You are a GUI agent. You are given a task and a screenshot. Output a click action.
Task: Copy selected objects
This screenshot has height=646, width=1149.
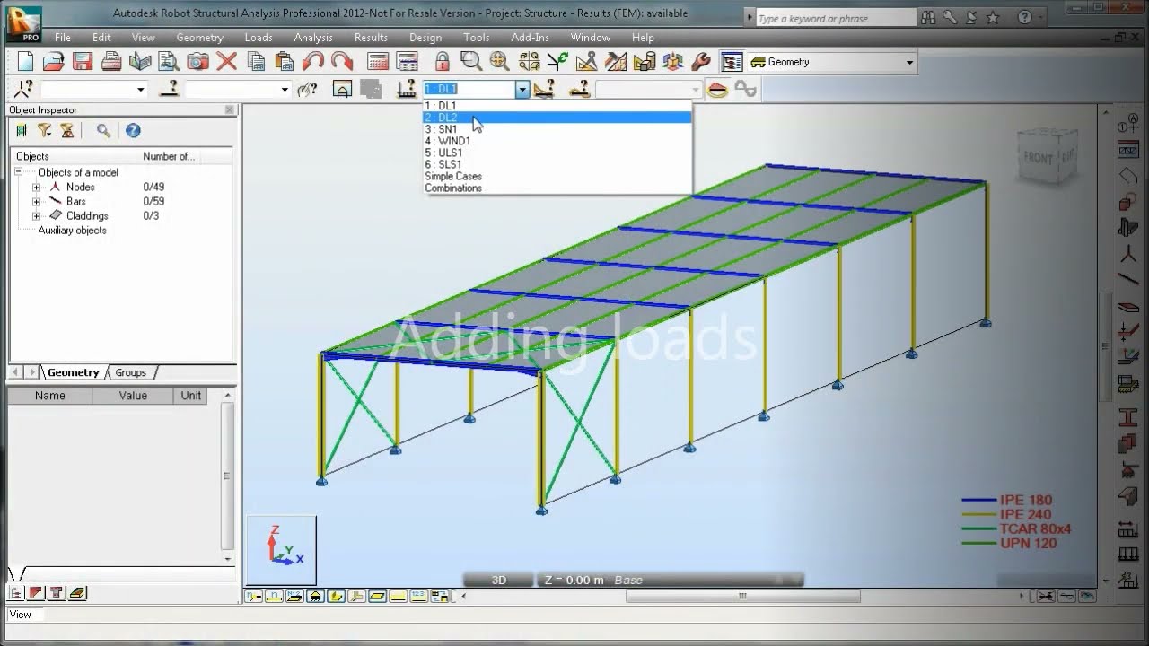[256, 62]
